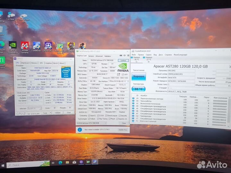
Task: Toggle the DirectCompute checkbox in GPU-Z
Action: click(106, 116)
